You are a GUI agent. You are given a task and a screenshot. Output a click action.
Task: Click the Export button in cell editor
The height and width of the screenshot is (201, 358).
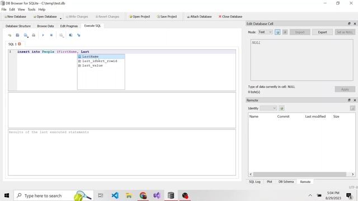coord(322,32)
